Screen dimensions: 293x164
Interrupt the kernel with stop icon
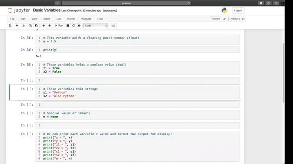click(68, 26)
